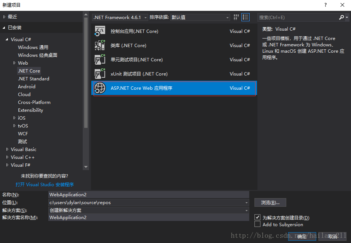351x243 pixels.
Task: Select 单元测试项目(.NET Core) template text
Action: [x=137, y=60]
